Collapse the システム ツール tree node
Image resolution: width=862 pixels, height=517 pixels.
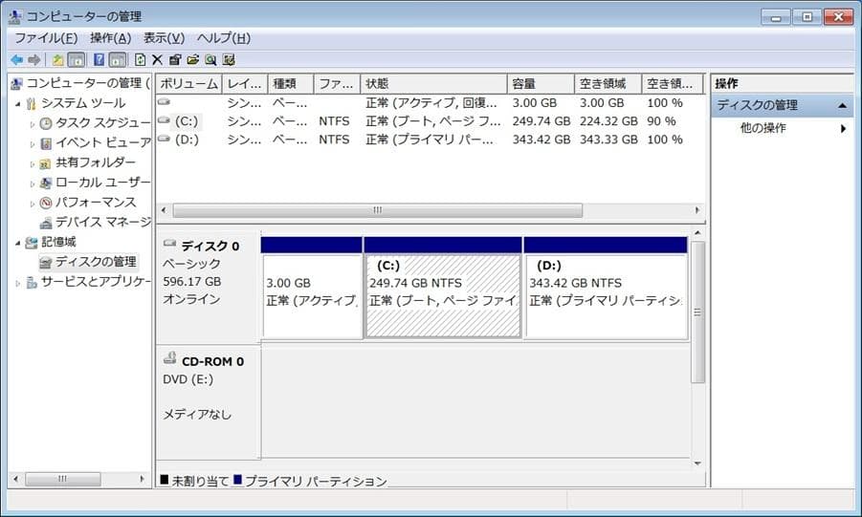tap(17, 103)
